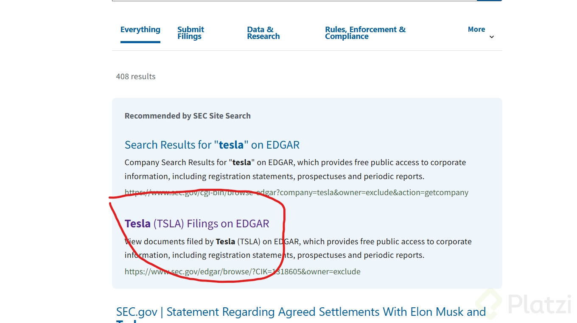This screenshot has height=323, width=577.
Task: Expand the More menu chevron arrow
Action: 492,37
